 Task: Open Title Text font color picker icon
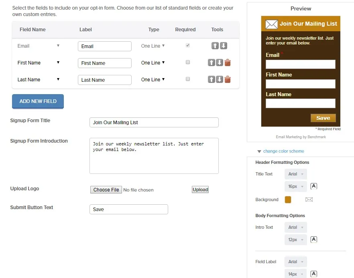pyautogui.click(x=314, y=186)
